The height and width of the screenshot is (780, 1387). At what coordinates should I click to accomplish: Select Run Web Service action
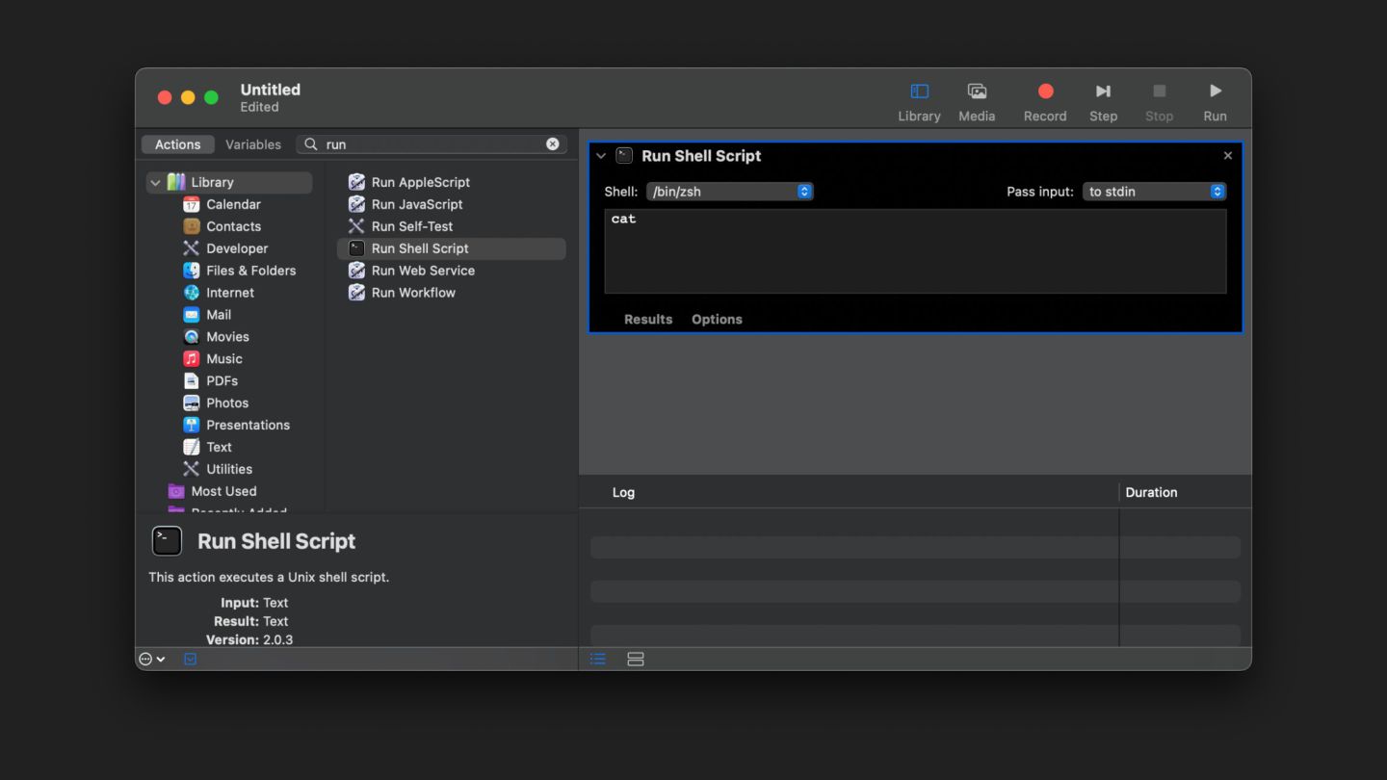[x=422, y=271]
